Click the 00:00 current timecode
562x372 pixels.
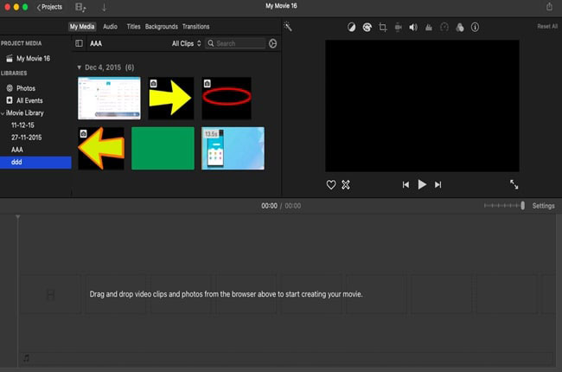[269, 206]
